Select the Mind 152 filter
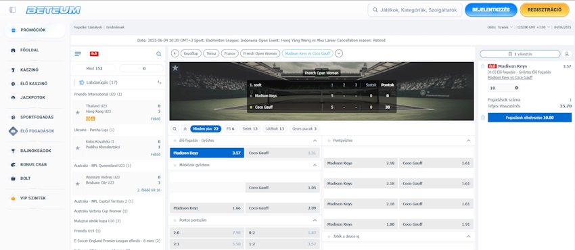Viewport: 575px width, 250px height. 94,68
